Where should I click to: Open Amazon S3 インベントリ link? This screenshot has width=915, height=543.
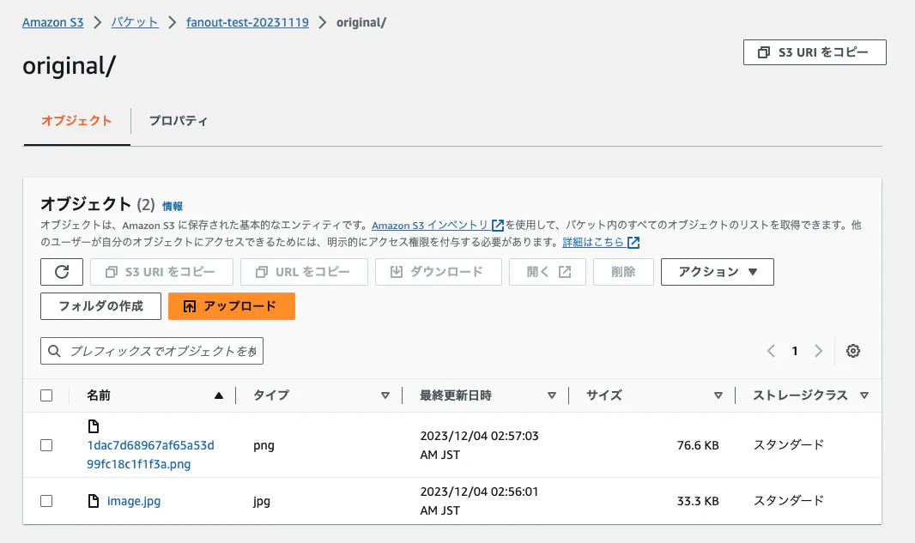coord(430,225)
